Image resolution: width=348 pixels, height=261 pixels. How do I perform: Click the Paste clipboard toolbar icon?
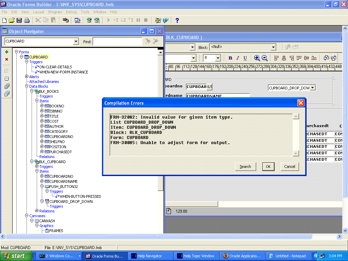pos(53,20)
